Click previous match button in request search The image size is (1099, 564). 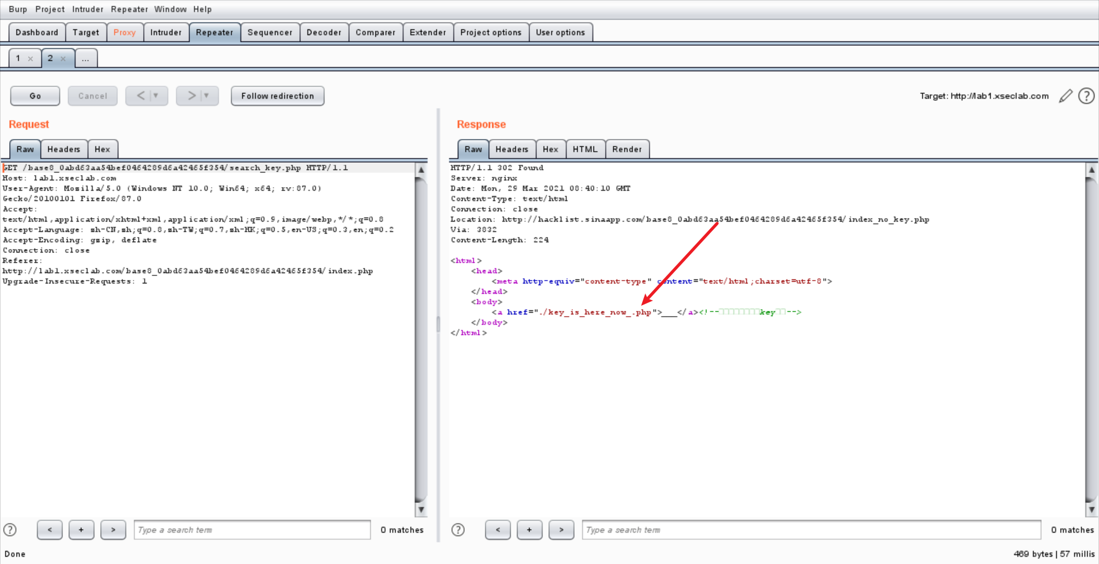tap(50, 530)
